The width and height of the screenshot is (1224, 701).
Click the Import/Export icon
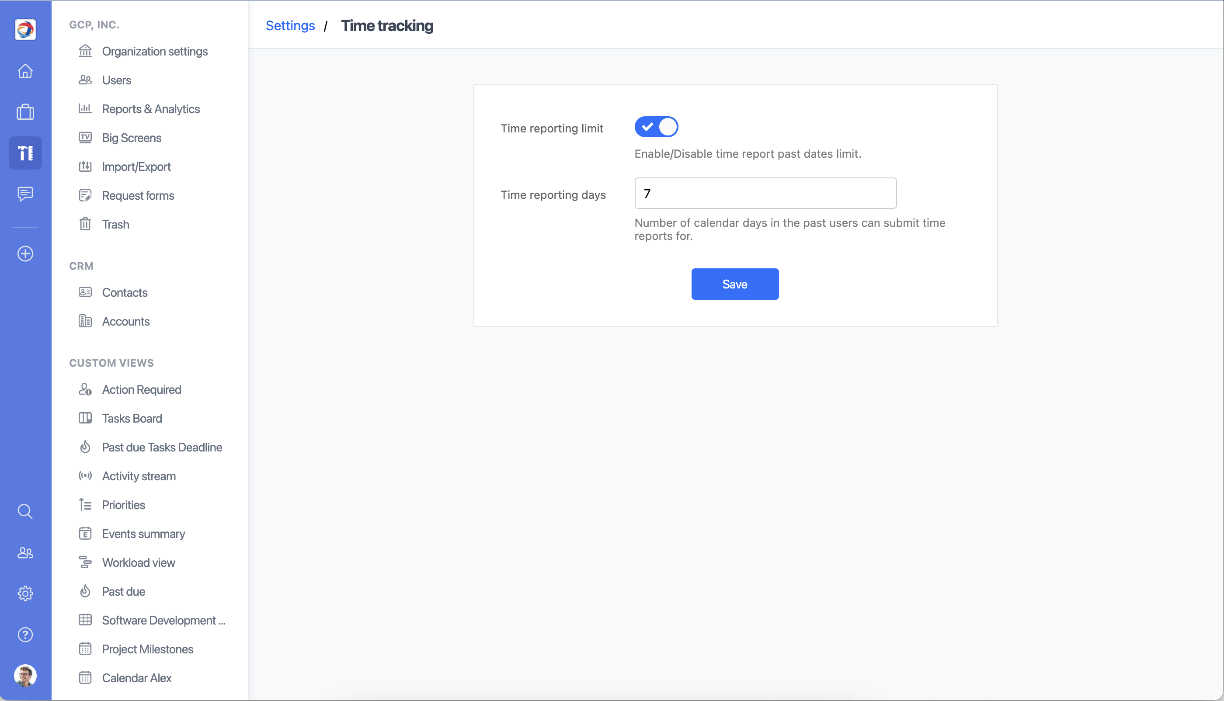click(x=85, y=167)
